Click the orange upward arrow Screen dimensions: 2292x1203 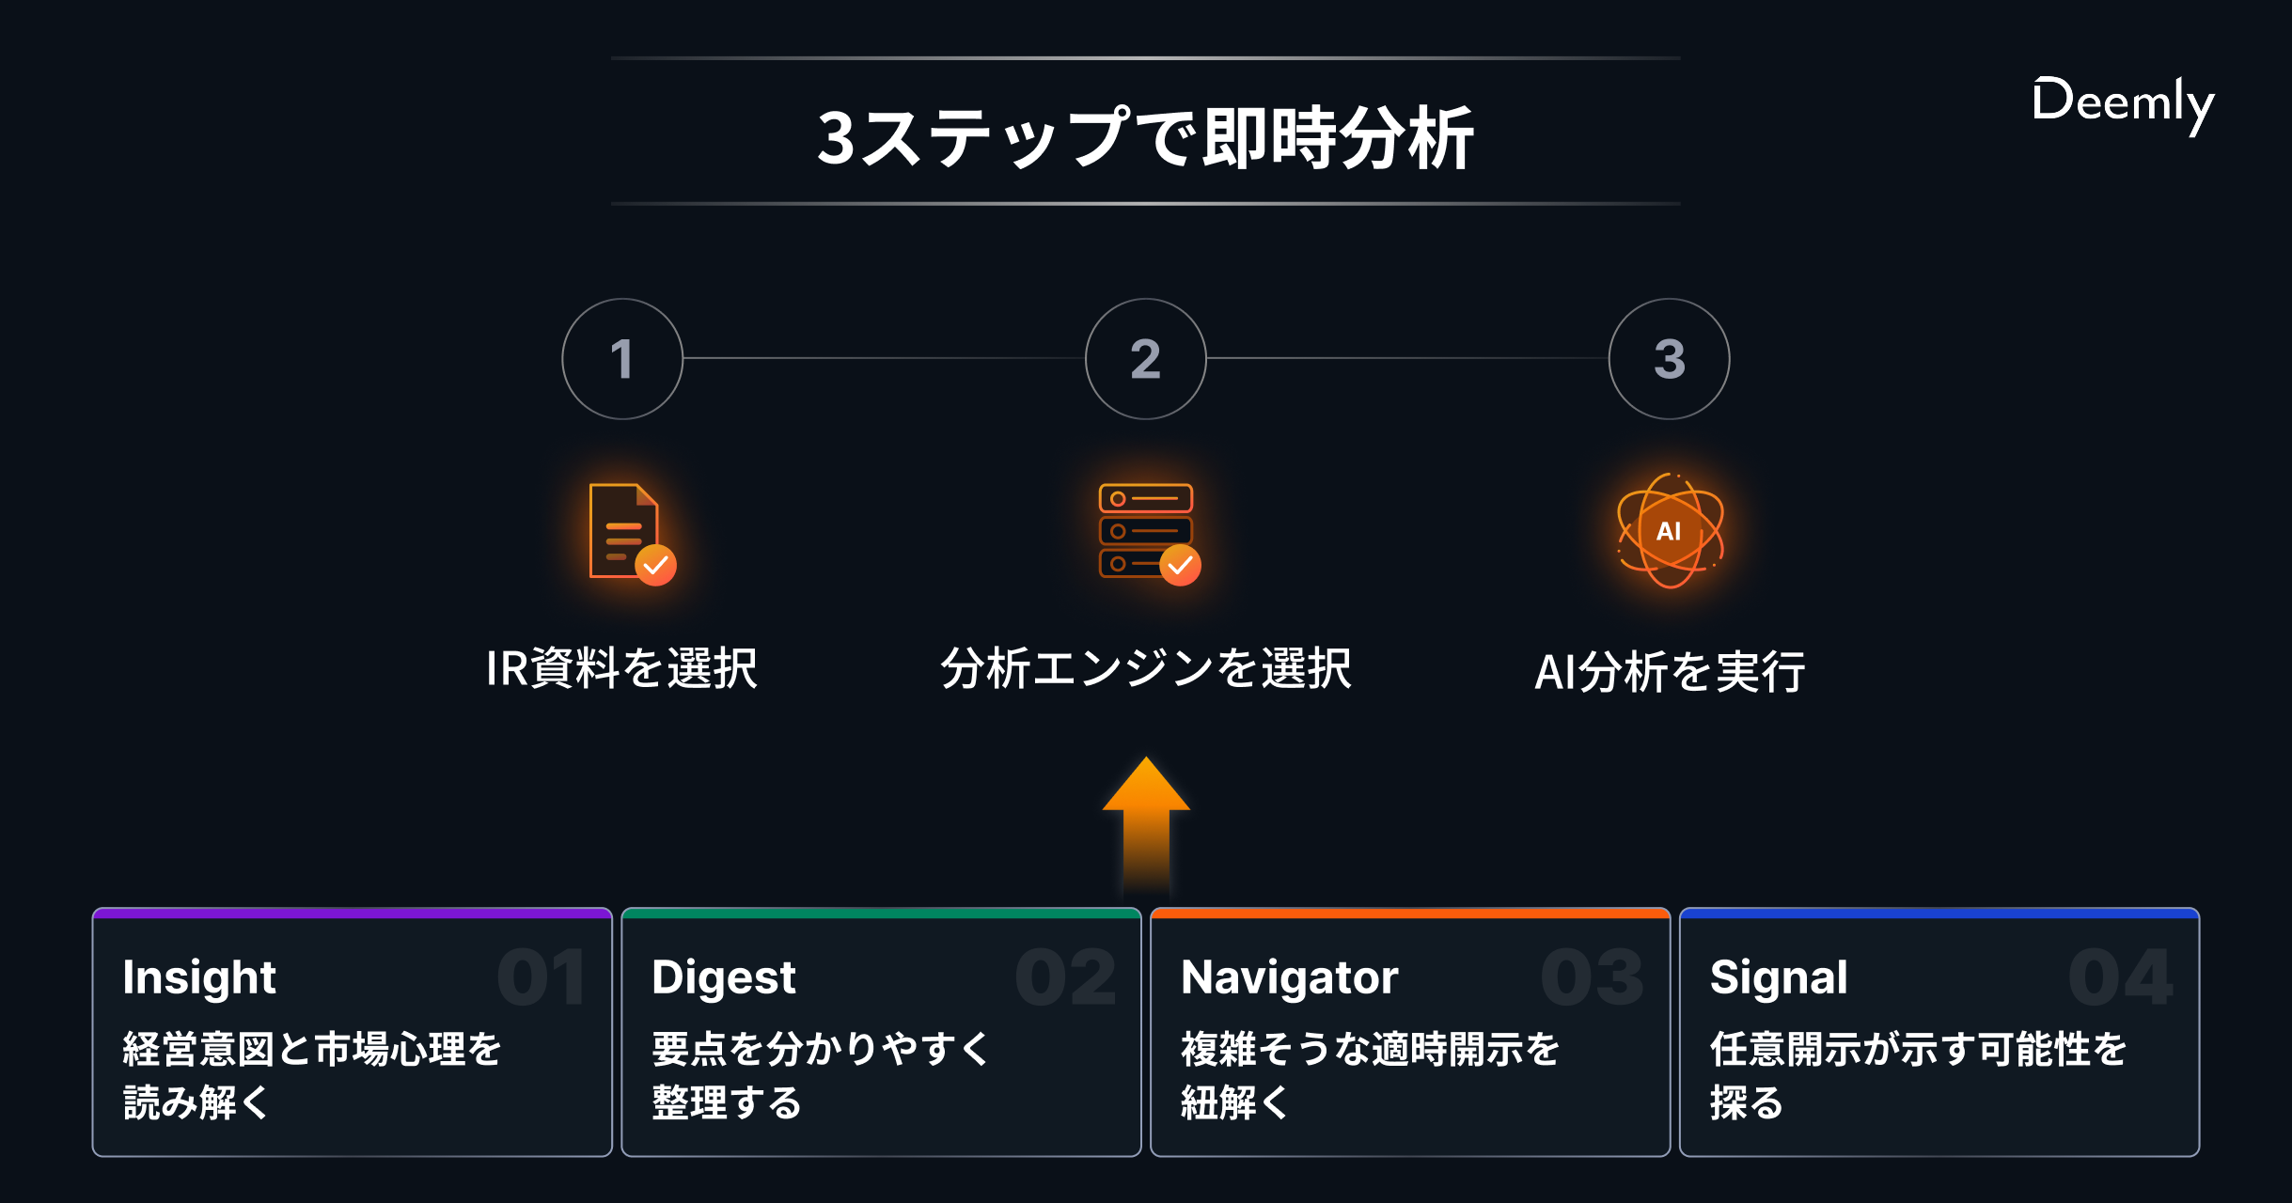pyautogui.click(x=1146, y=822)
